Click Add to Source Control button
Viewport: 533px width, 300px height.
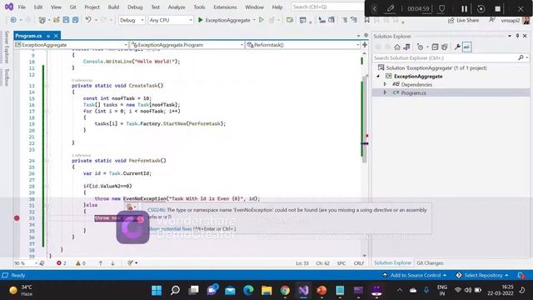tap(415, 275)
